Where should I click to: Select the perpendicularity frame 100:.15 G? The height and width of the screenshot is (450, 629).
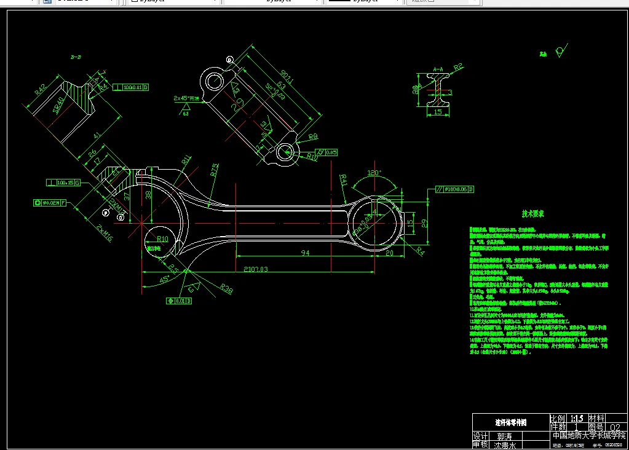click(63, 183)
